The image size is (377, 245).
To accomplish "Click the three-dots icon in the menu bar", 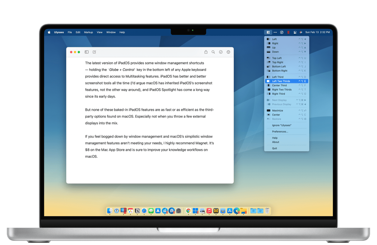I will 275,32.
